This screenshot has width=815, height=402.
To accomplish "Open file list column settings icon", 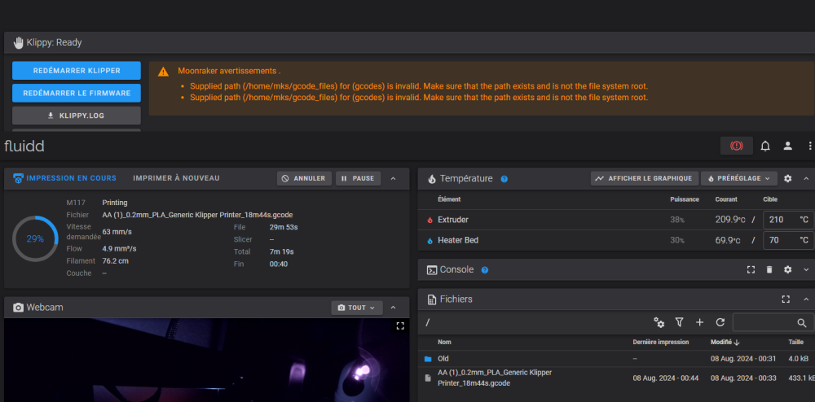I will tap(659, 322).
